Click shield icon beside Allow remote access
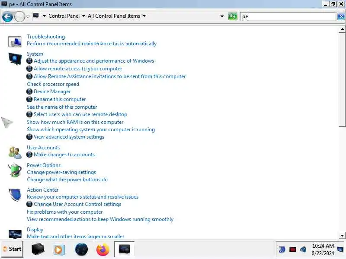Screen dimensions: 346x259 [29, 69]
